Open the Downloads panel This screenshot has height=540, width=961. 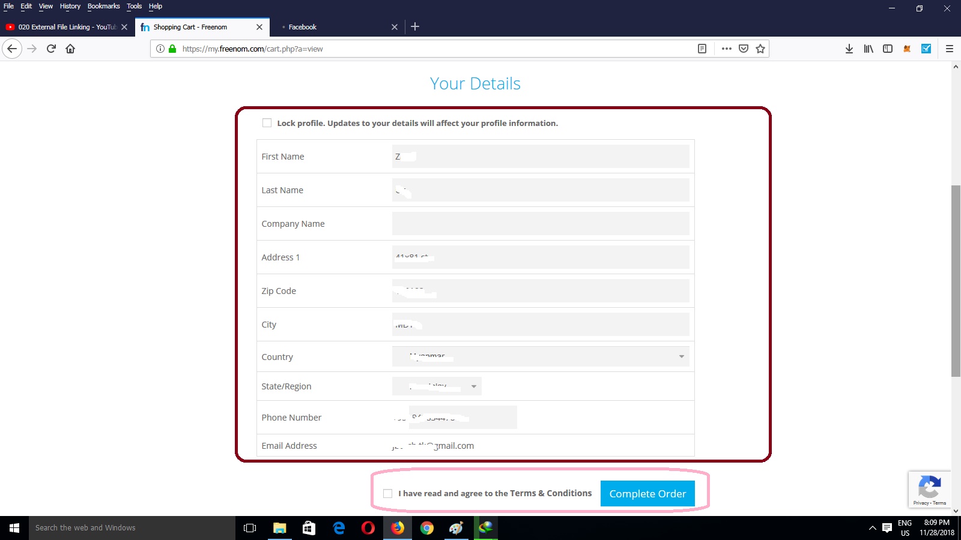(x=849, y=49)
